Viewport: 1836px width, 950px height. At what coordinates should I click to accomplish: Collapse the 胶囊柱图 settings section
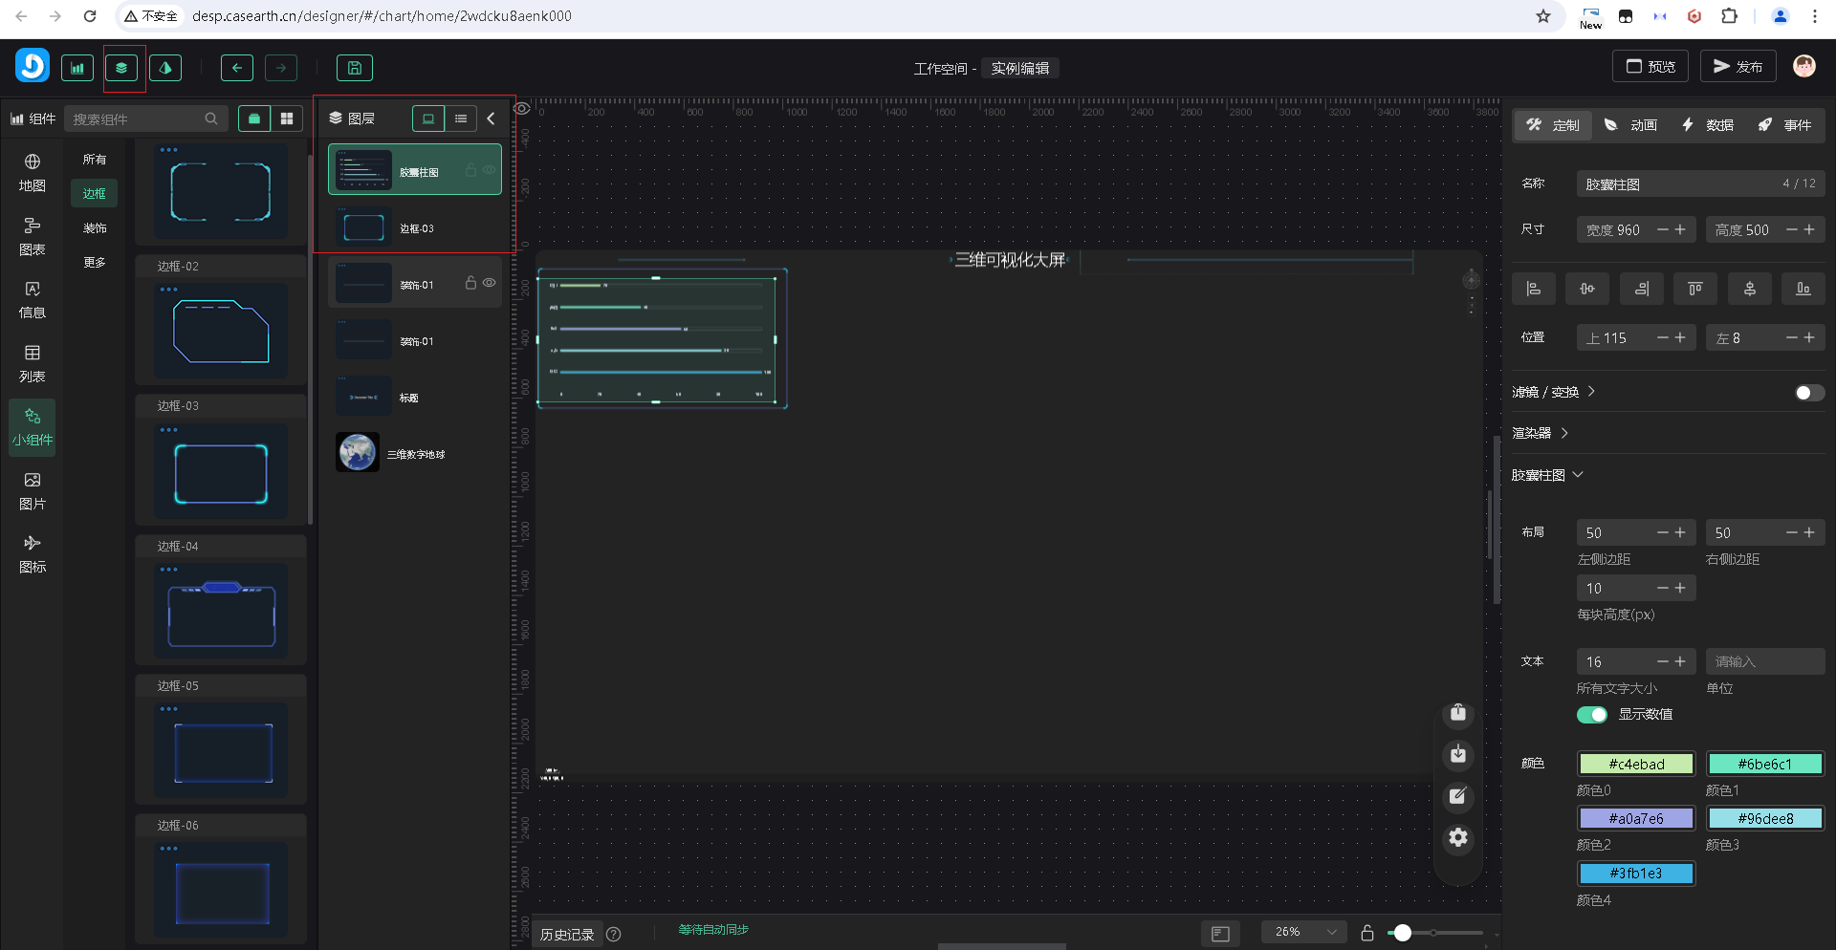(x=1547, y=475)
